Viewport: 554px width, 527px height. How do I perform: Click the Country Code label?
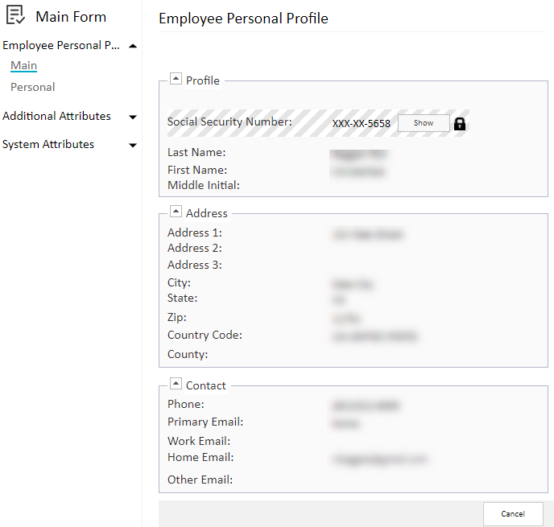205,335
